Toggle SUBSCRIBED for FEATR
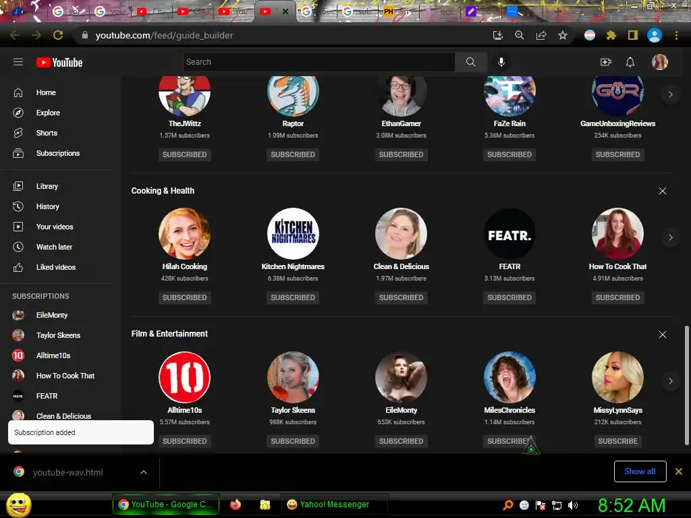 coord(509,297)
